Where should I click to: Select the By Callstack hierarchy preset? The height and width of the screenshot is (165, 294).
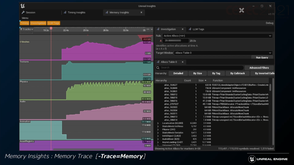coord(237,73)
